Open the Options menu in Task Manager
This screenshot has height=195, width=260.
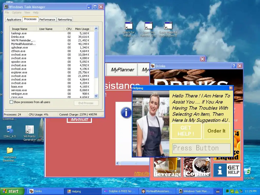[x=17, y=12]
